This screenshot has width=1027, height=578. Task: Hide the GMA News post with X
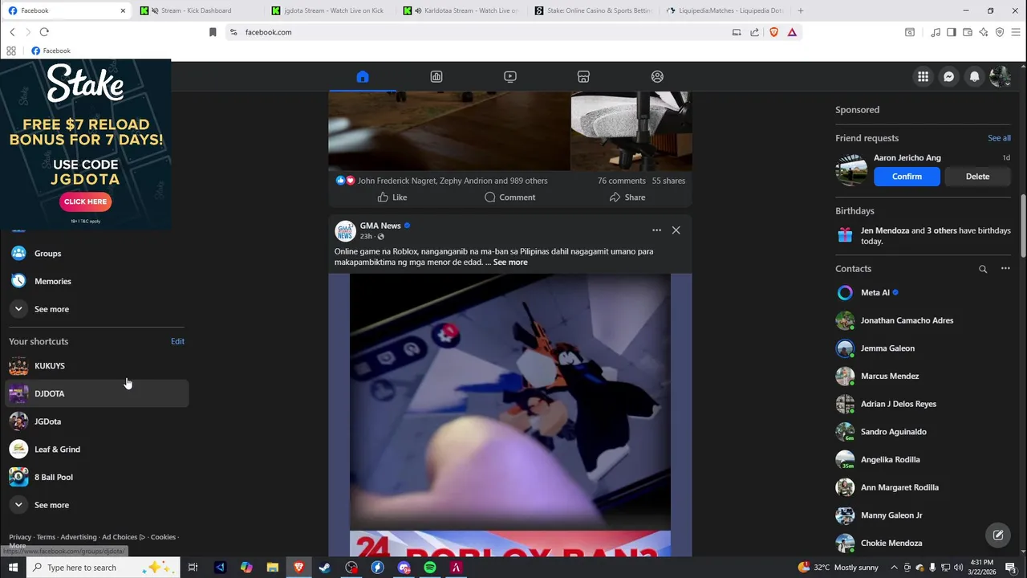(x=676, y=230)
